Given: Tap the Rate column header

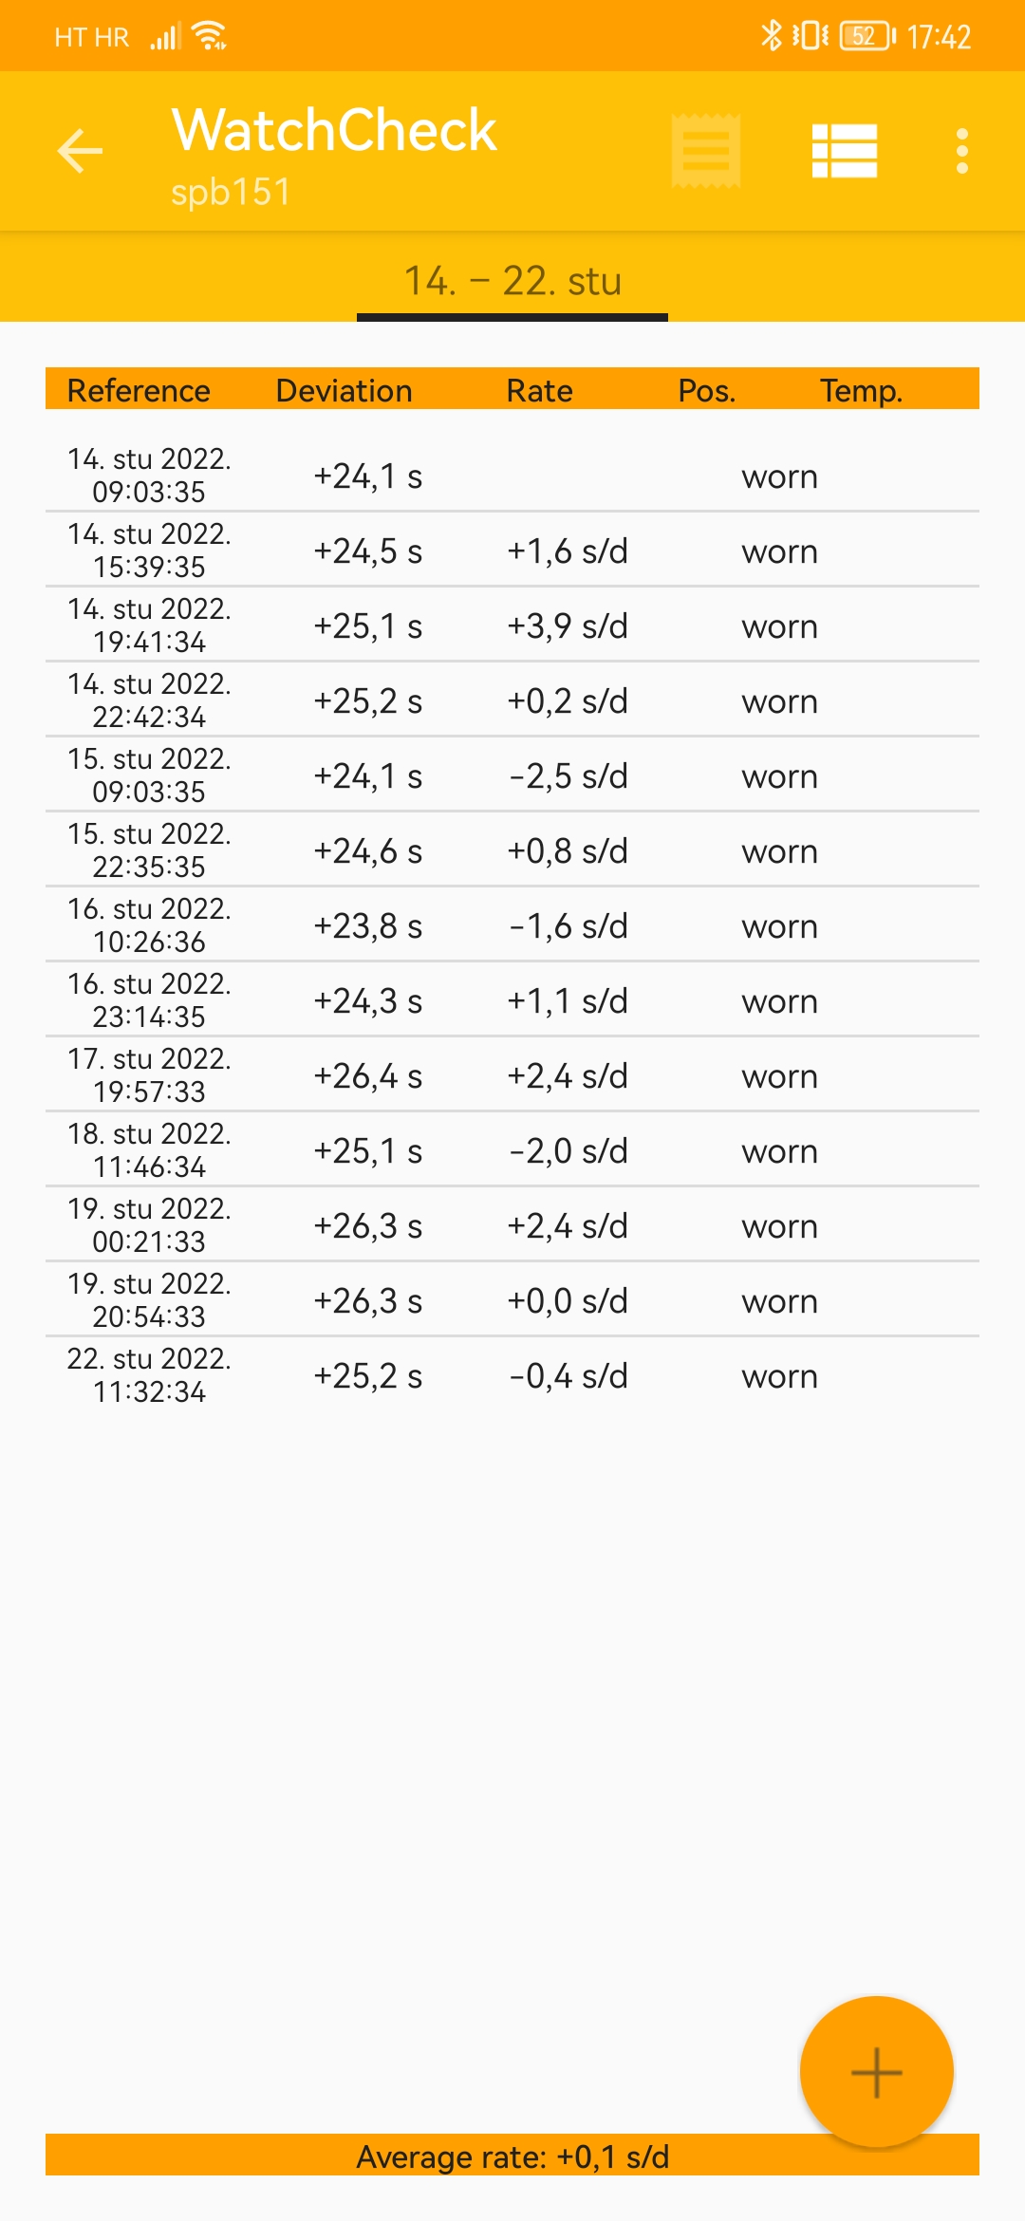Looking at the screenshot, I should coord(539,390).
